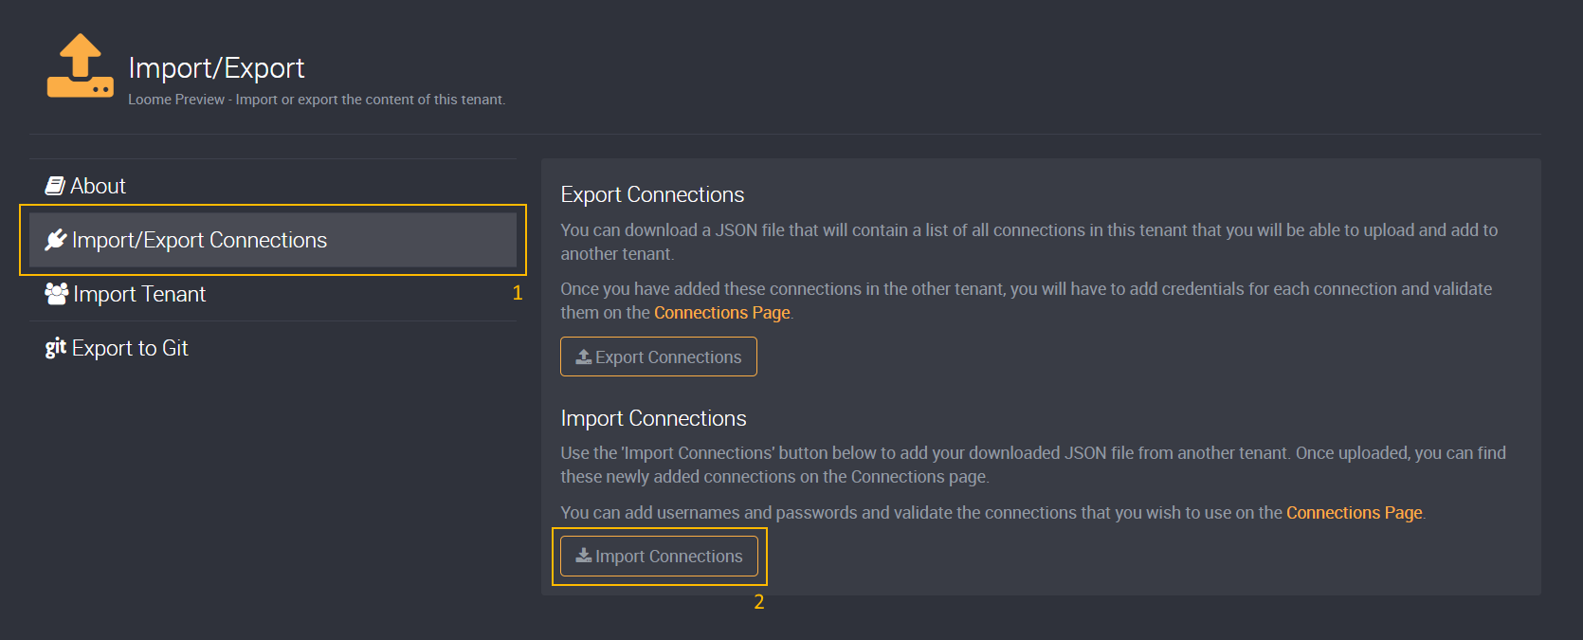1583x640 pixels.
Task: Click the 'You can add usernames and passwords' sentence
Action: [992, 513]
